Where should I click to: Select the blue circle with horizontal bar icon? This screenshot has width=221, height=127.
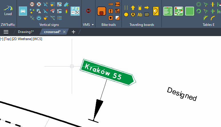[x=39, y=18]
